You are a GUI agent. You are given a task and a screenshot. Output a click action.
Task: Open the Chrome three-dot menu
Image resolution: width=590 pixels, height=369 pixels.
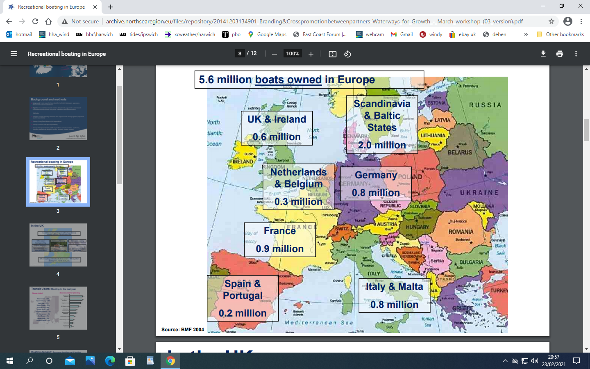click(x=581, y=21)
